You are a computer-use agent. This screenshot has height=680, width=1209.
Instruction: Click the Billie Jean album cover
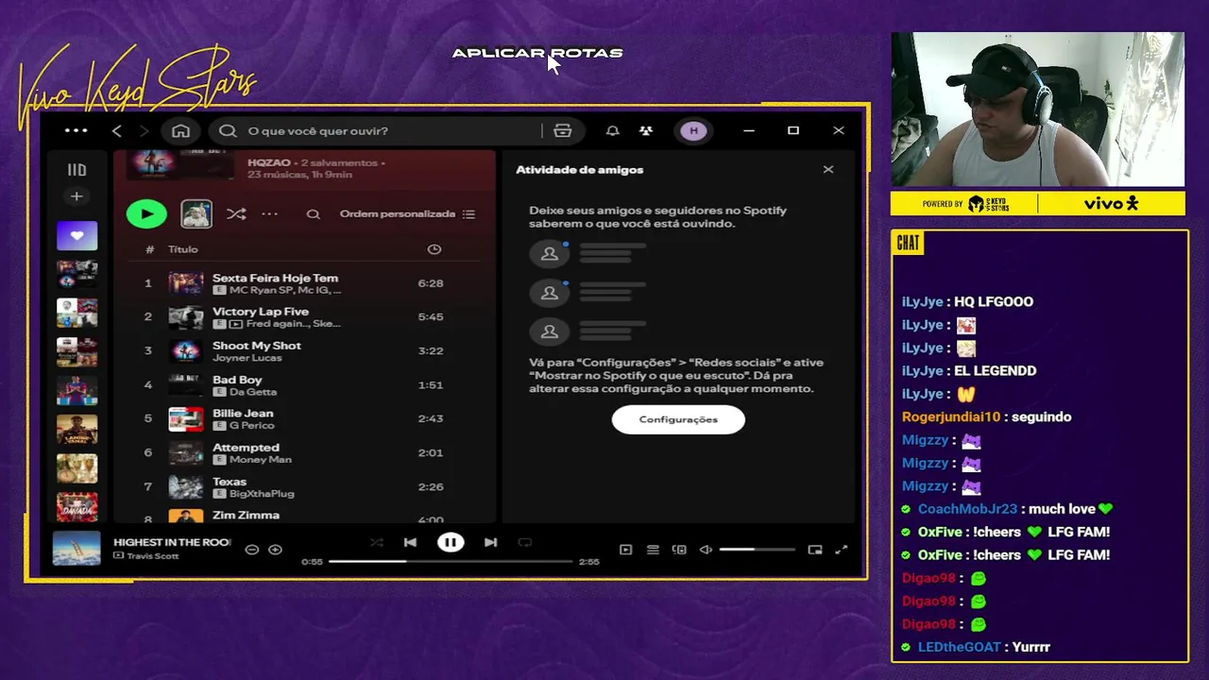[185, 418]
